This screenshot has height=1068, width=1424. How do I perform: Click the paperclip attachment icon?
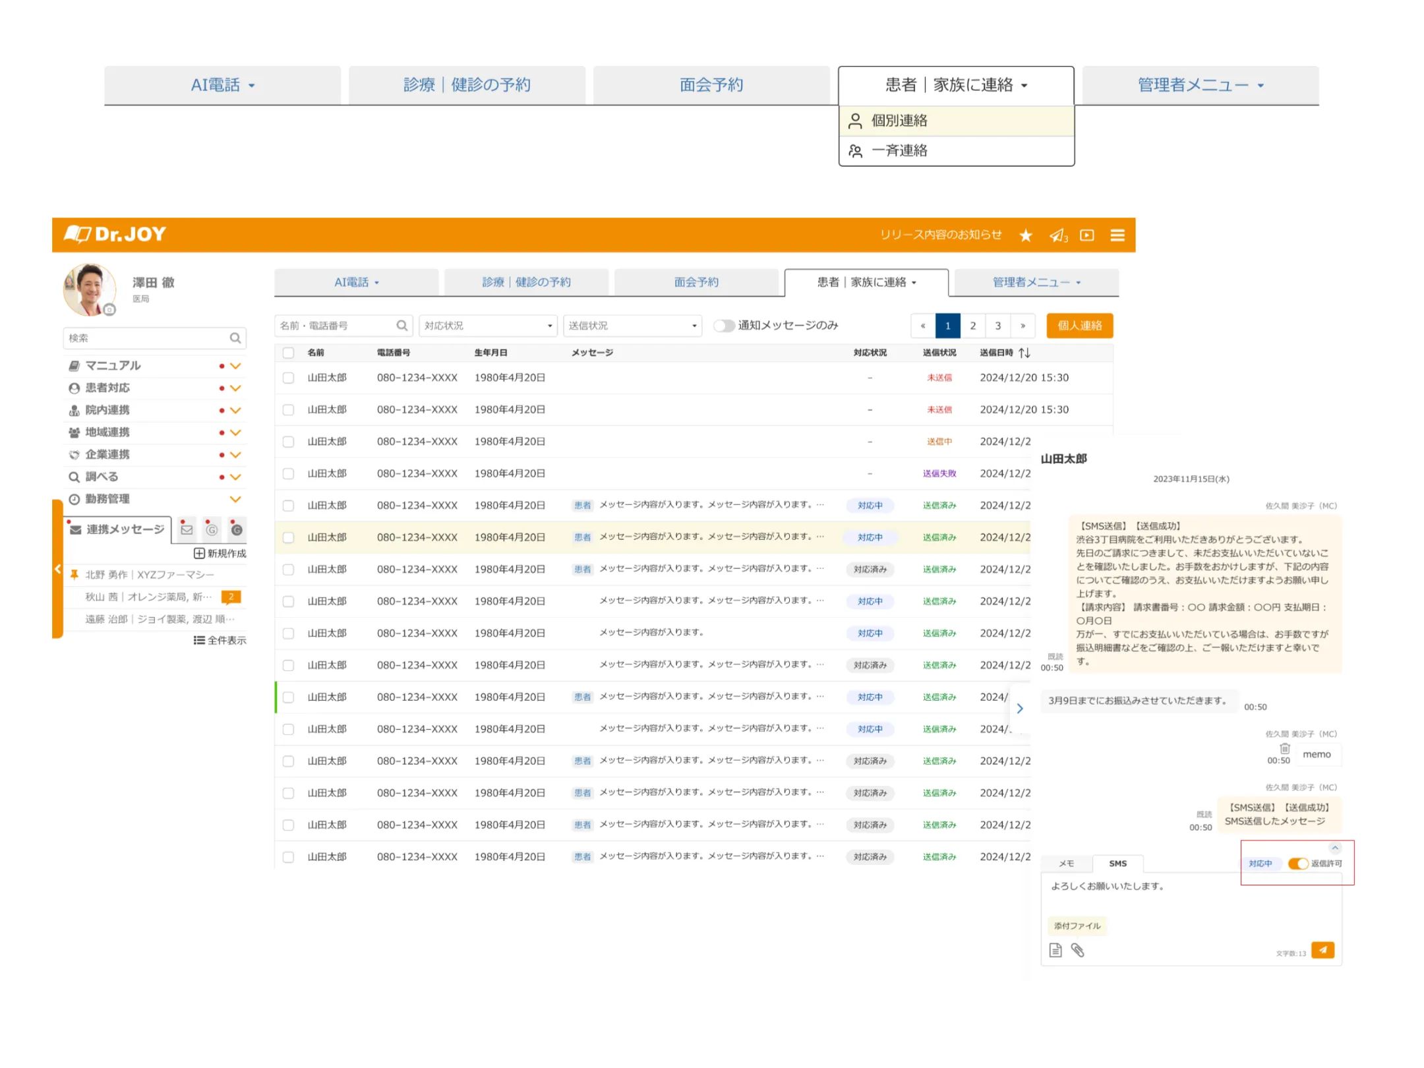pos(1078,950)
